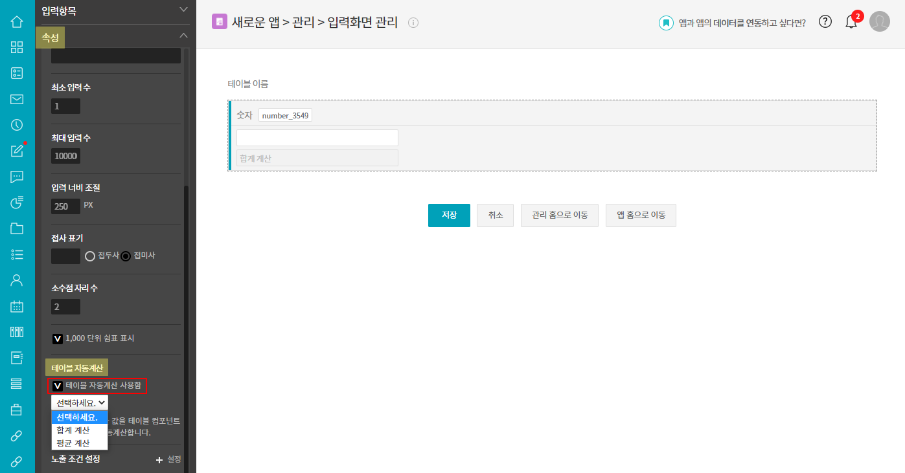
Task: Choose 평균 계산 from the dropdown list
Action: pyautogui.click(x=73, y=443)
